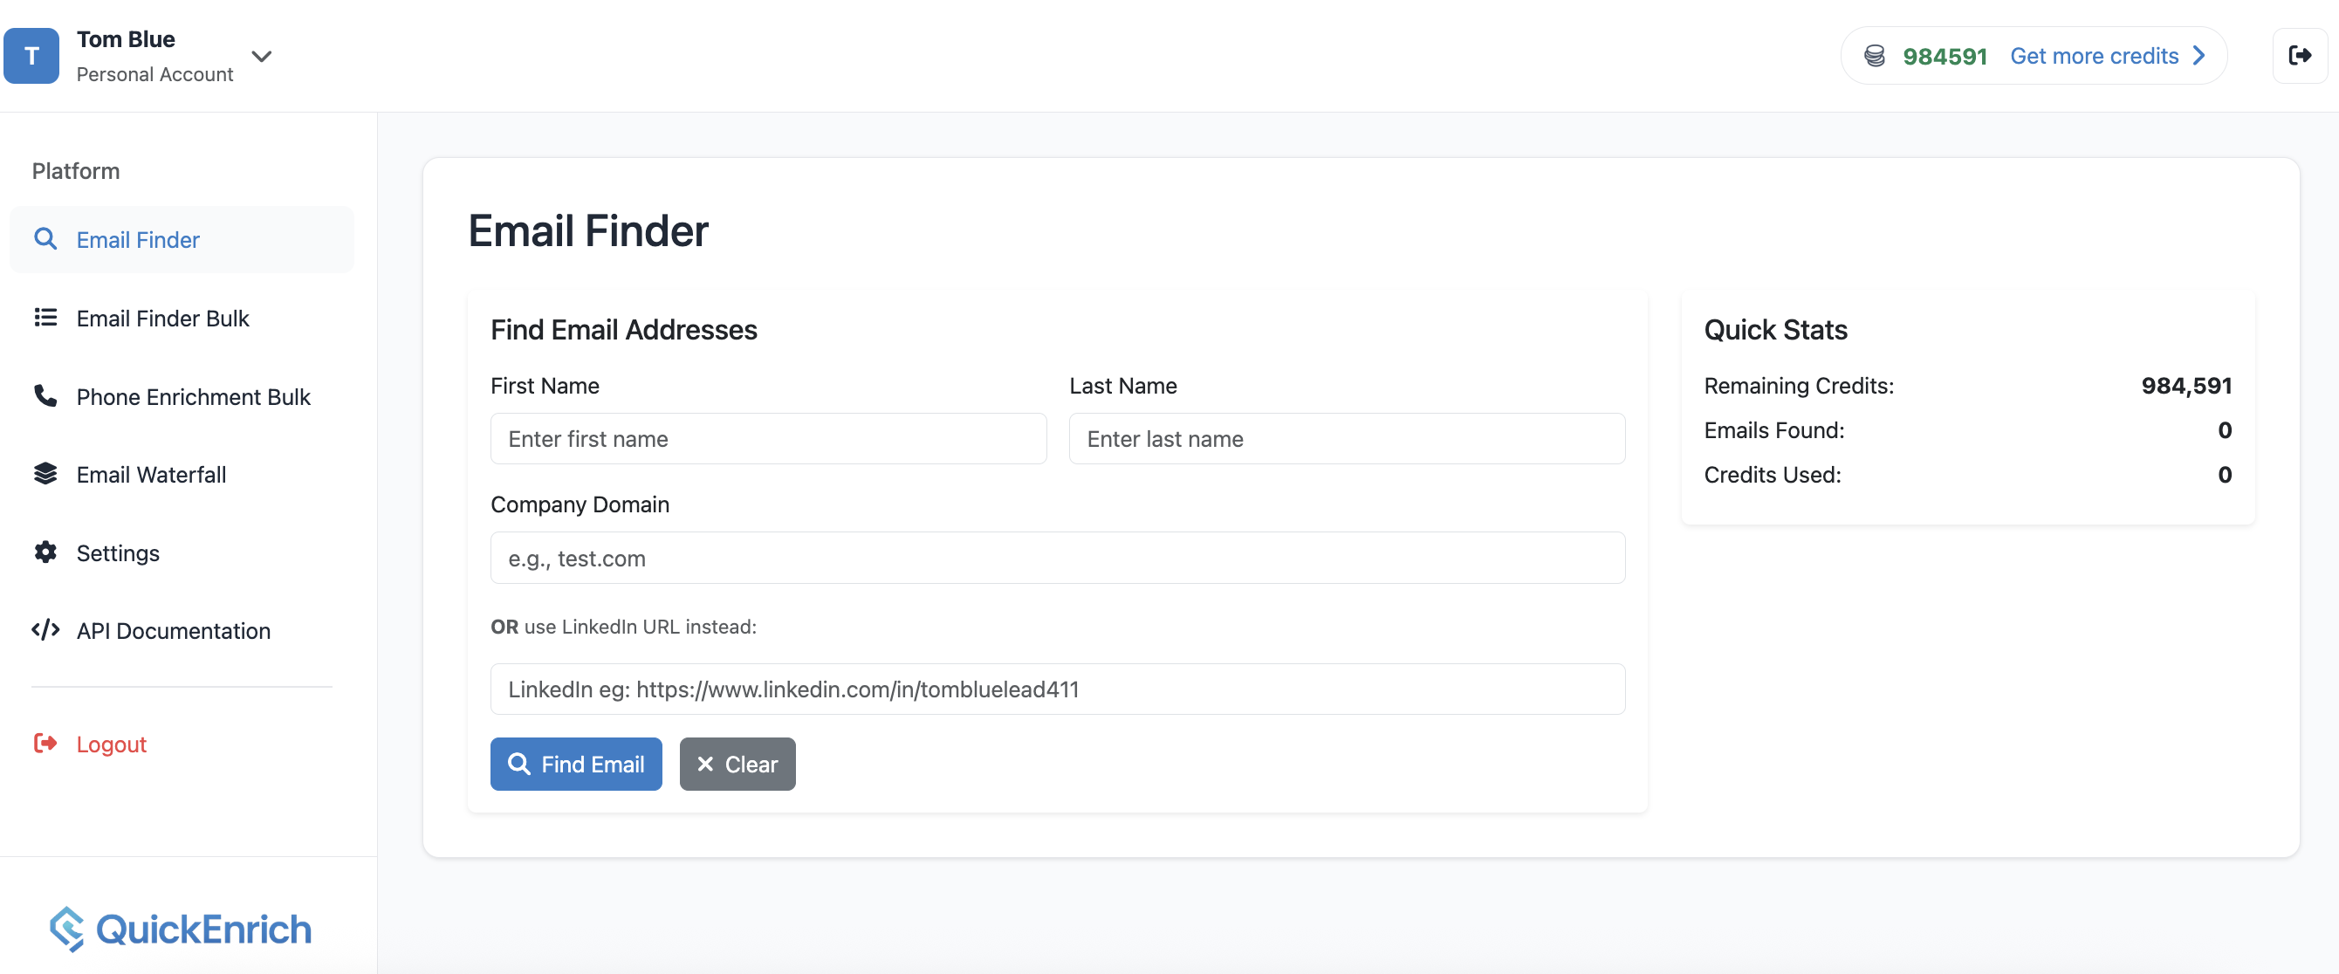
Task: Click the Phone Enrichment Bulk phone icon
Action: [x=45, y=395]
